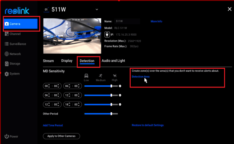Click the Channel grid icon
Image resolution: width=234 pixels, height=144 pixels.
tap(6, 34)
